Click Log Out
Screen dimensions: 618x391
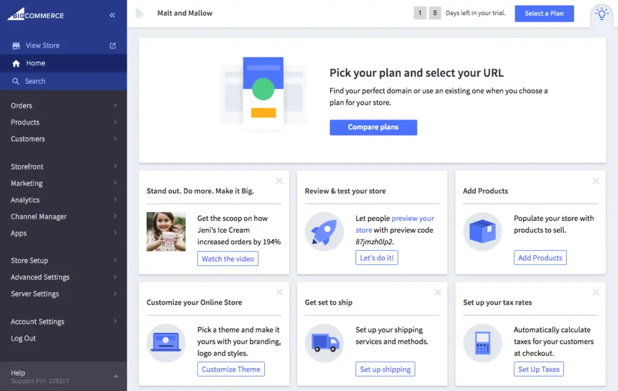[x=24, y=338]
